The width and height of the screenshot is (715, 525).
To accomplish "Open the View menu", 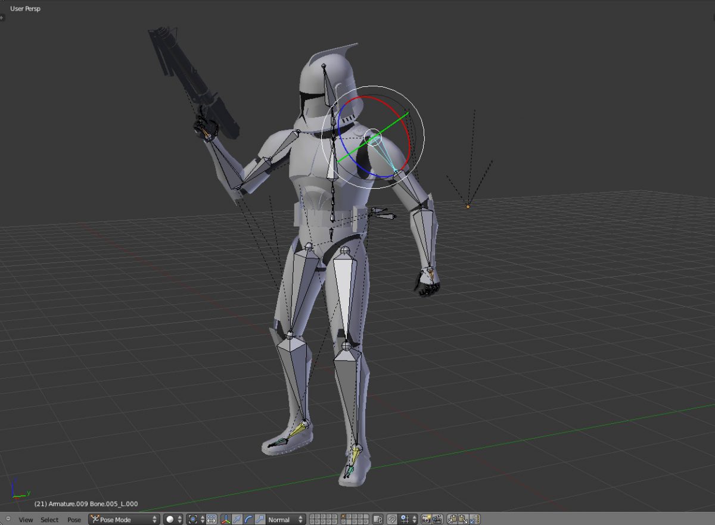I will 26,520.
